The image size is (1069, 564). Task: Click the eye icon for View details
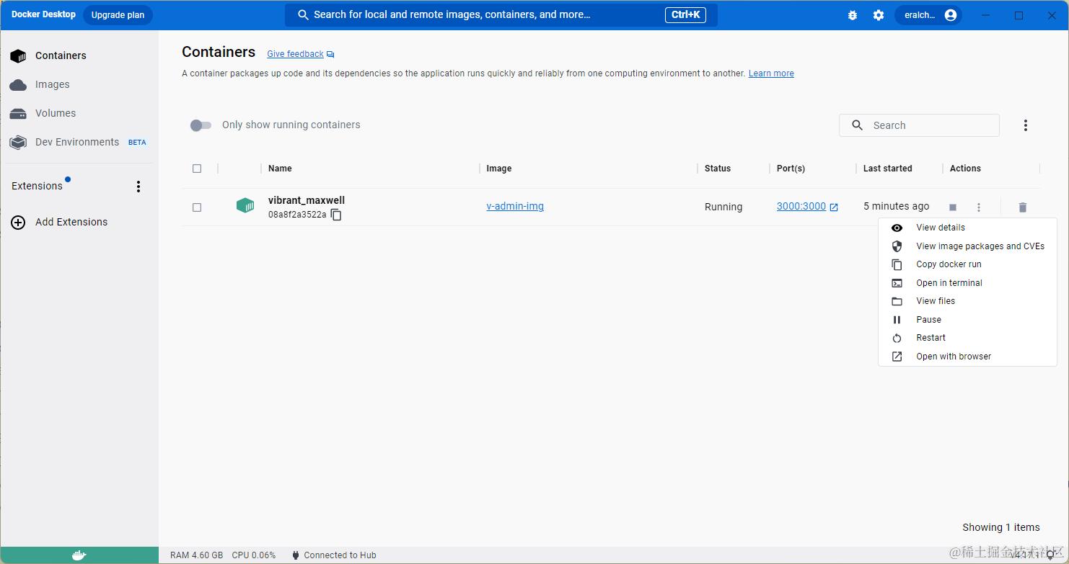pos(897,228)
